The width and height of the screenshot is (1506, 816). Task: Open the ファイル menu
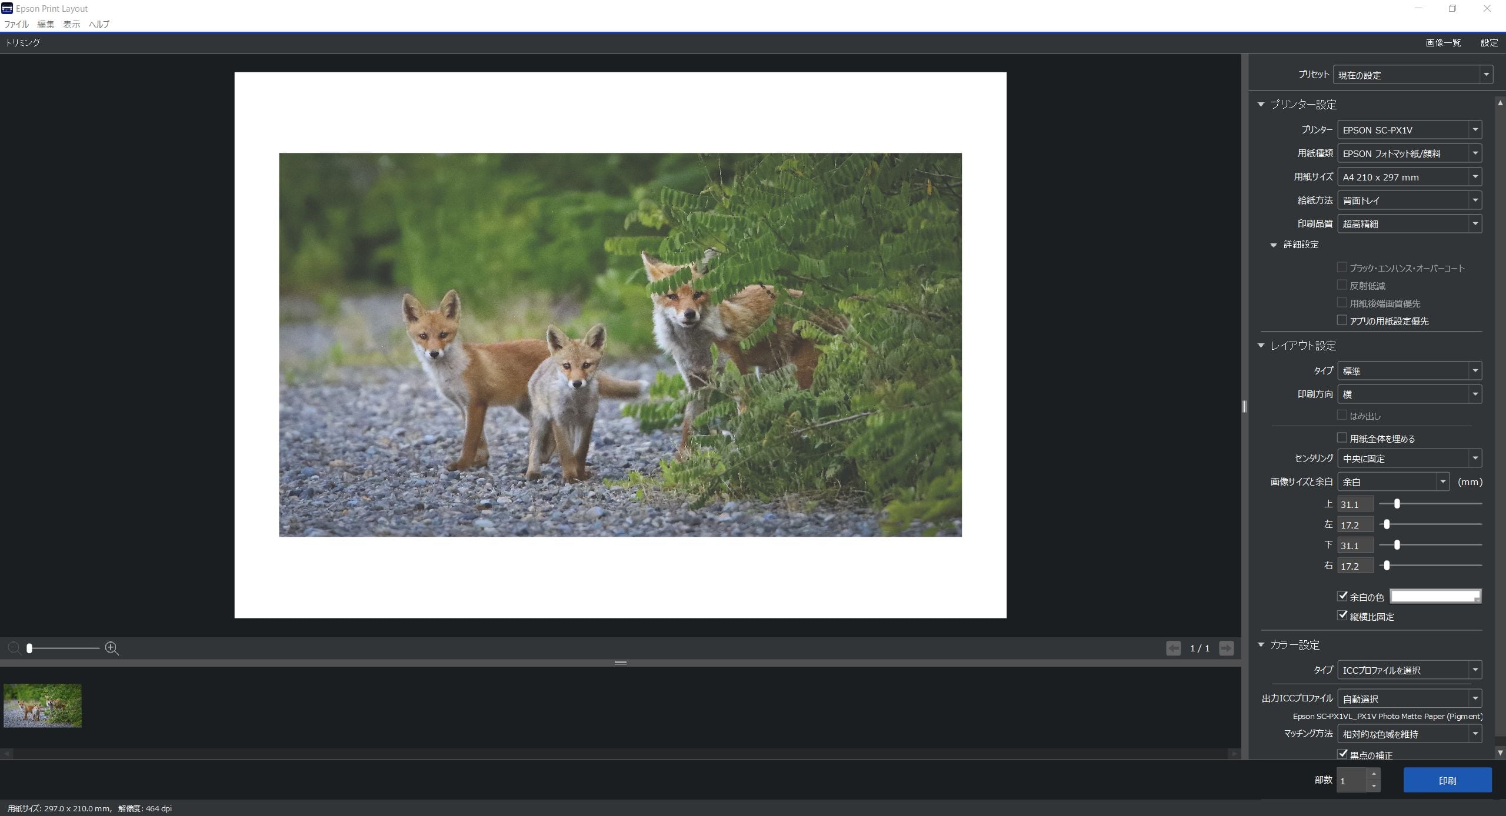pos(16,24)
